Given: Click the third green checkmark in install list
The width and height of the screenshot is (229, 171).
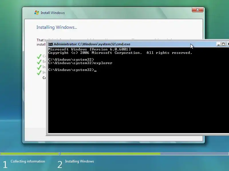Looking at the screenshot, I should click(39, 67).
